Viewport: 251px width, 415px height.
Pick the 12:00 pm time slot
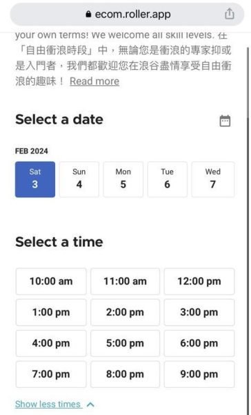point(199,282)
